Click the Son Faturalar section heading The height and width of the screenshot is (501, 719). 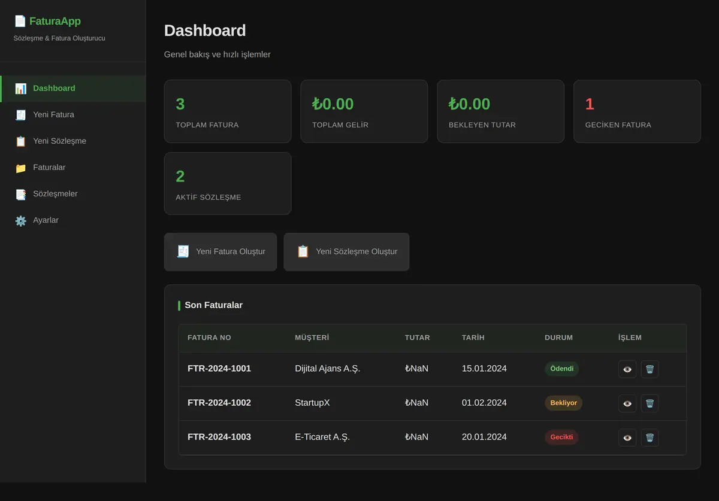click(213, 305)
